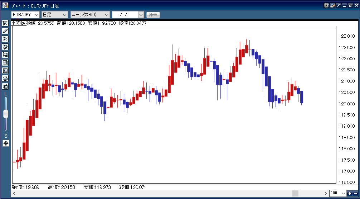Click the 121.000 price axis label
Viewport: 360px width, 199px height.
point(347,81)
